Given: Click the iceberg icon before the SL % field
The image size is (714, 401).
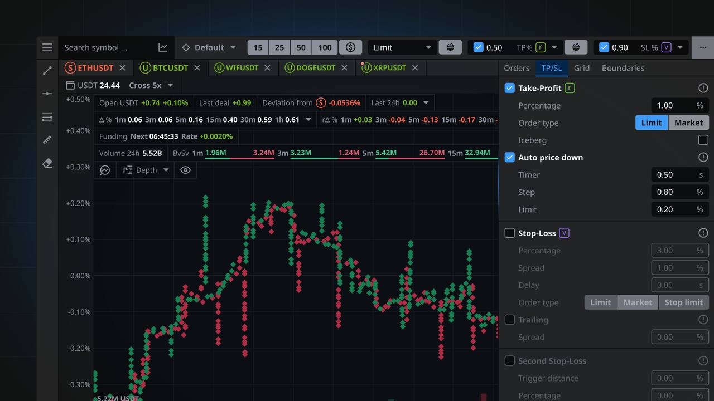Looking at the screenshot, I should click(576, 47).
